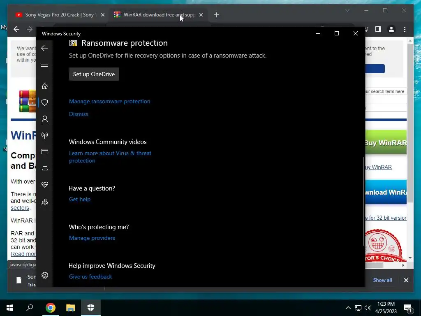Screen dimensions: 421x316
Task: Open the notification center icon
Action: click(408, 309)
